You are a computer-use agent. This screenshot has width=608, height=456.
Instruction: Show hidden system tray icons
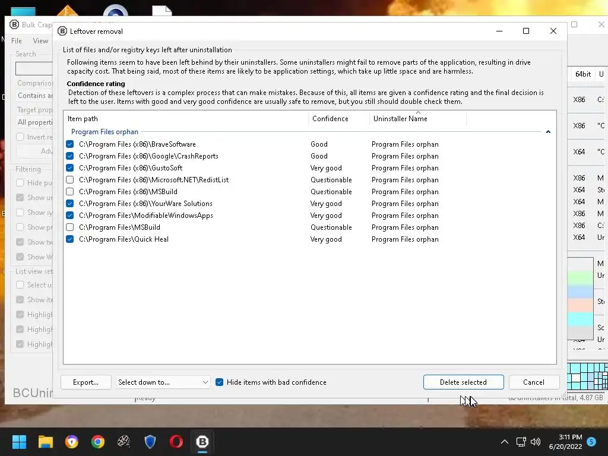505,442
